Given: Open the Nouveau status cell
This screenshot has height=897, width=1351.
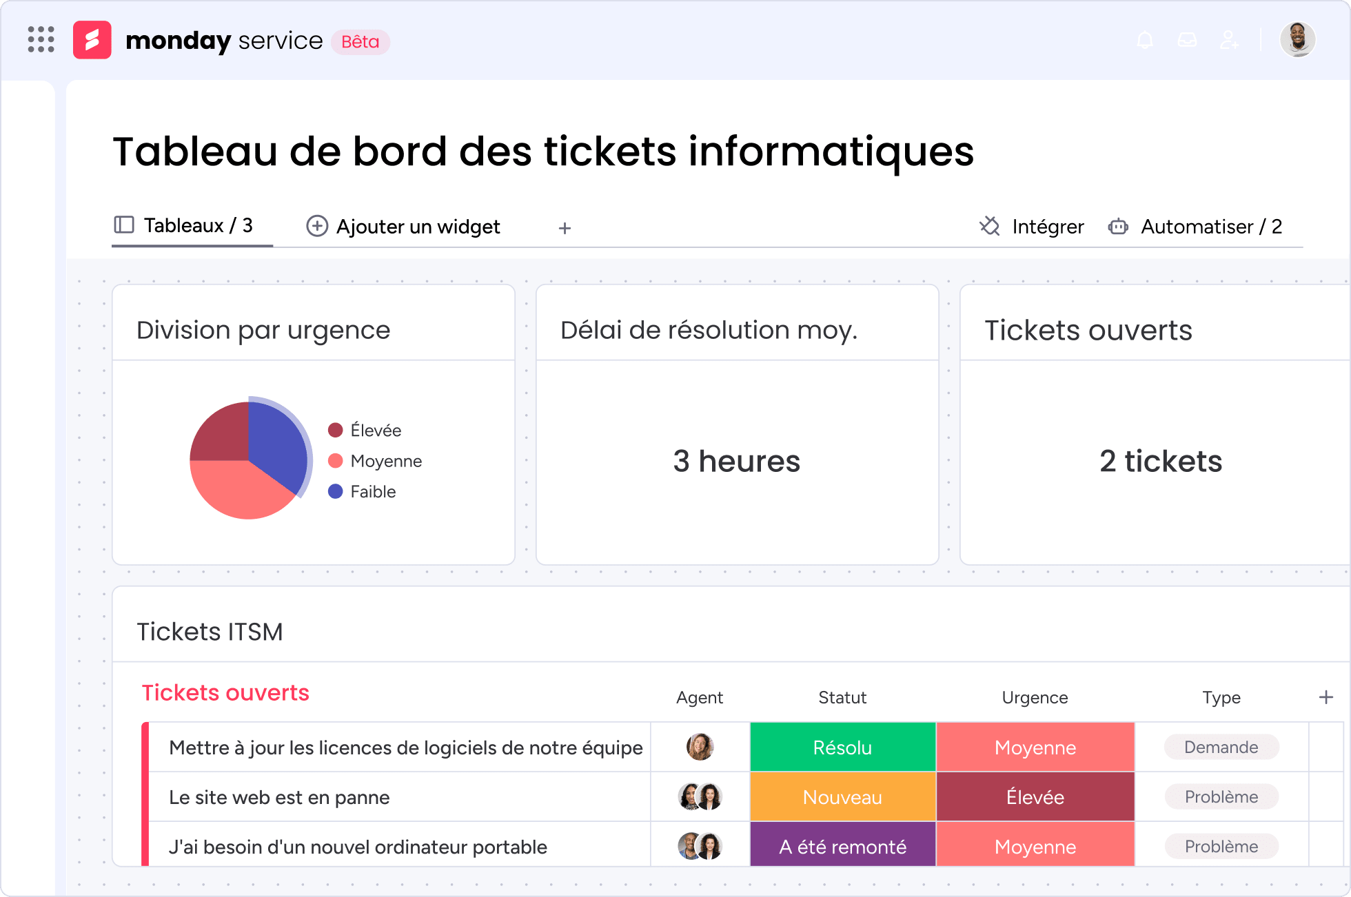Looking at the screenshot, I should [x=842, y=796].
